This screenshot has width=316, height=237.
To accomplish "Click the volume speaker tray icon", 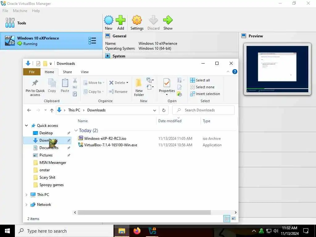I will 276,231.
